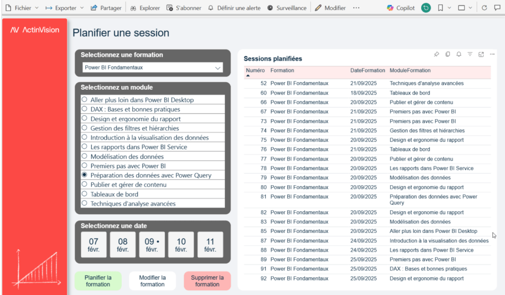The width and height of the screenshot is (505, 295).
Task: Pick the 10 févr. date tile
Action: point(181,245)
